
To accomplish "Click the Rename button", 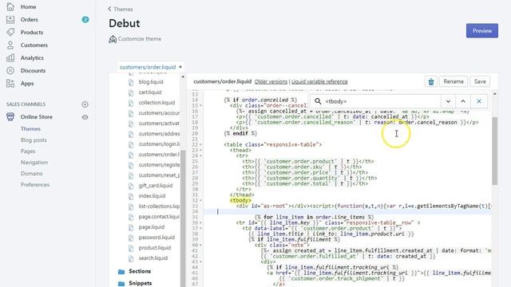I will pyautogui.click(x=454, y=81).
